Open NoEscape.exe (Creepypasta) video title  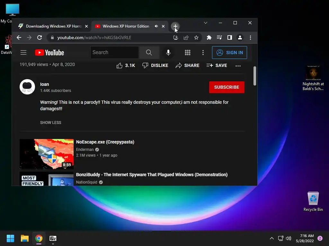[x=105, y=142]
